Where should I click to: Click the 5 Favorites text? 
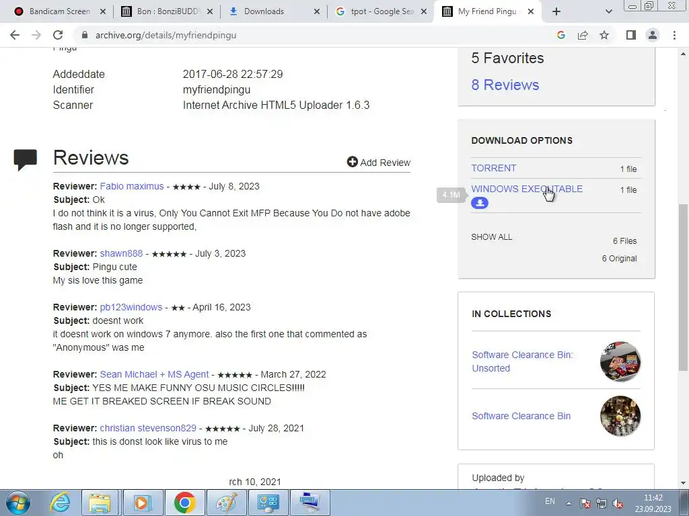pos(507,58)
